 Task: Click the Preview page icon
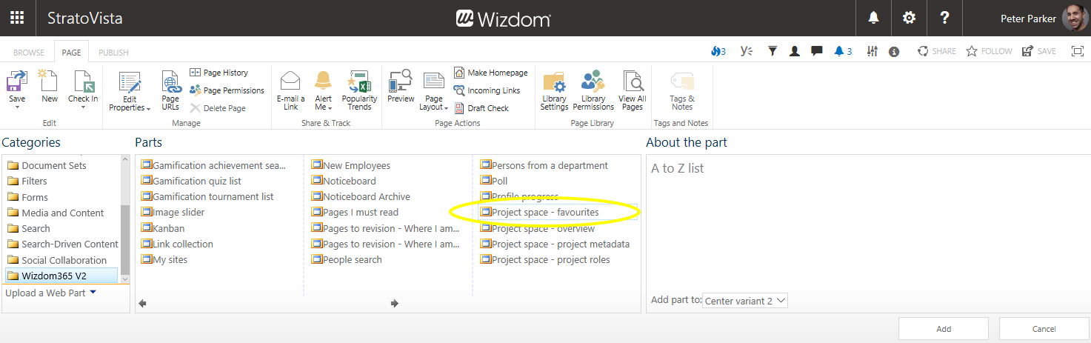click(x=401, y=83)
